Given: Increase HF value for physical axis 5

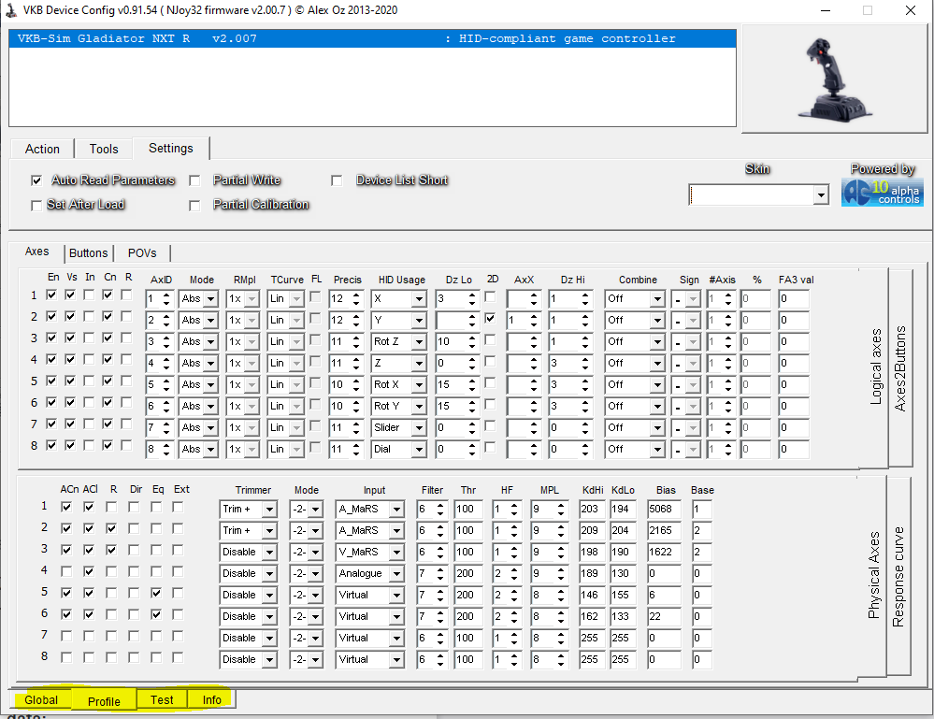Looking at the screenshot, I should [514, 591].
